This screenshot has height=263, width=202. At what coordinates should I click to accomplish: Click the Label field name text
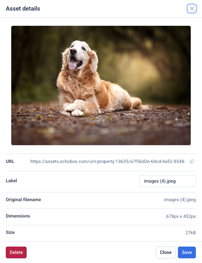tap(11, 181)
